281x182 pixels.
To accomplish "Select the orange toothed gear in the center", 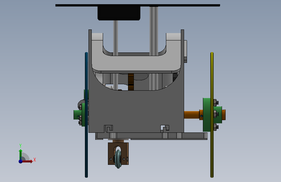I will [x=131, y=82].
